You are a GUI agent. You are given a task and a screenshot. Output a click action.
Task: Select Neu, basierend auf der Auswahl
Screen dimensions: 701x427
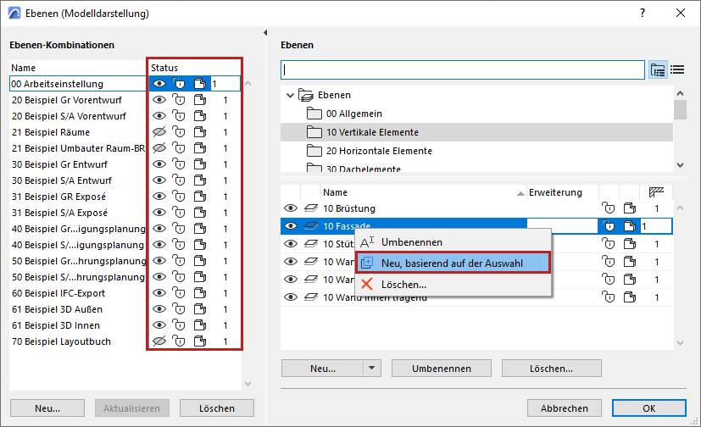coord(452,263)
